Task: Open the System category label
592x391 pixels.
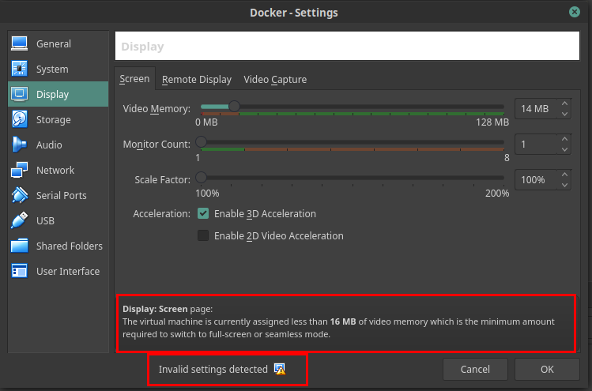Action: (52, 69)
